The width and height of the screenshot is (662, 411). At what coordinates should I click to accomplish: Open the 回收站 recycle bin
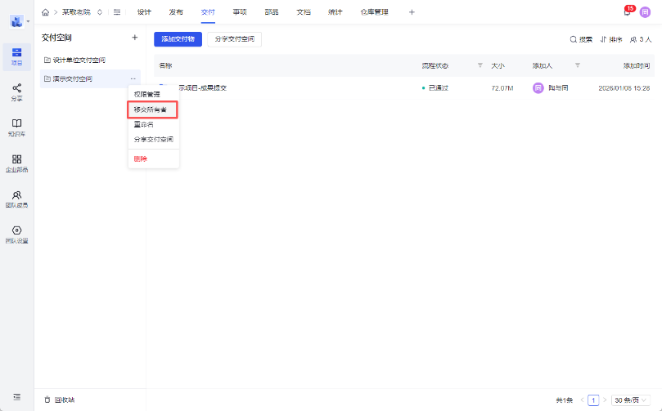61,400
